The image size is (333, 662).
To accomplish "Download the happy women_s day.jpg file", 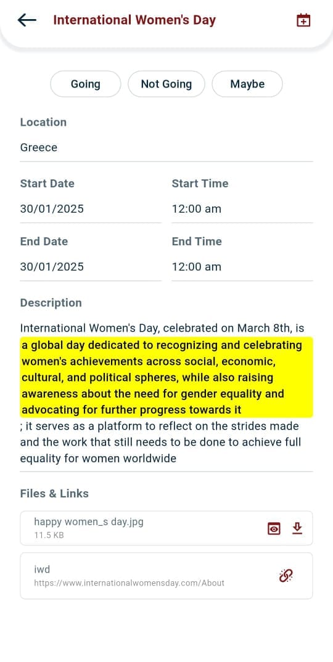I will pos(297,528).
